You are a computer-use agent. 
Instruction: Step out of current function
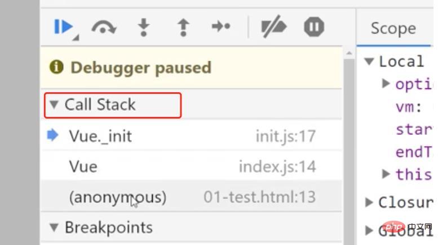coord(183,27)
